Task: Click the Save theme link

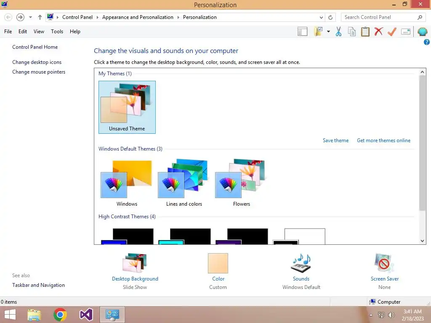Action: pos(335,140)
